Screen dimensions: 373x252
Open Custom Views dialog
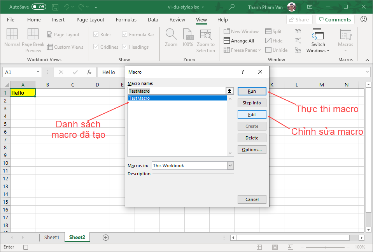pyautogui.click(x=65, y=47)
